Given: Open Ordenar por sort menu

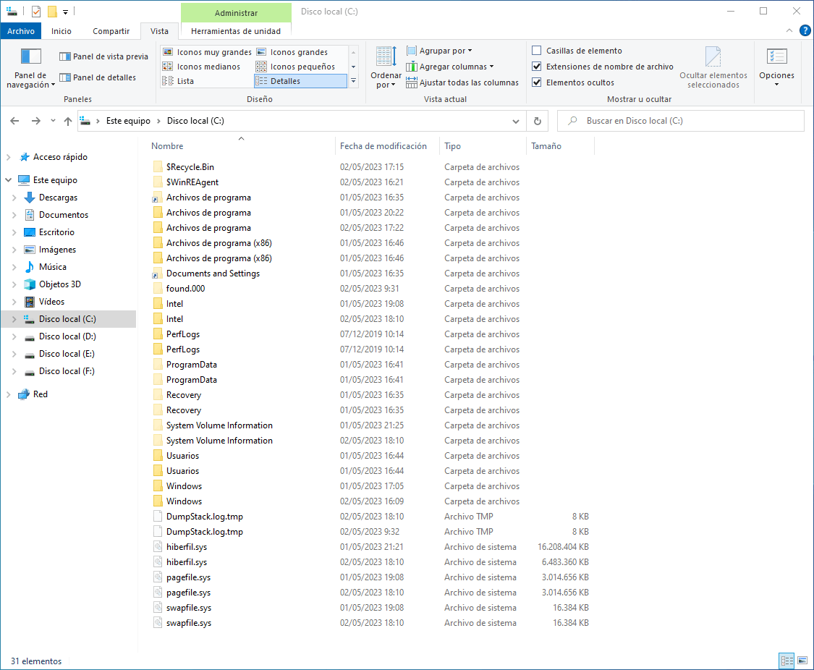Looking at the screenshot, I should pos(386,67).
